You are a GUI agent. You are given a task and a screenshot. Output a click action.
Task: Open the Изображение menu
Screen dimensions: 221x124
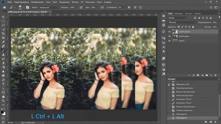[37, 2]
